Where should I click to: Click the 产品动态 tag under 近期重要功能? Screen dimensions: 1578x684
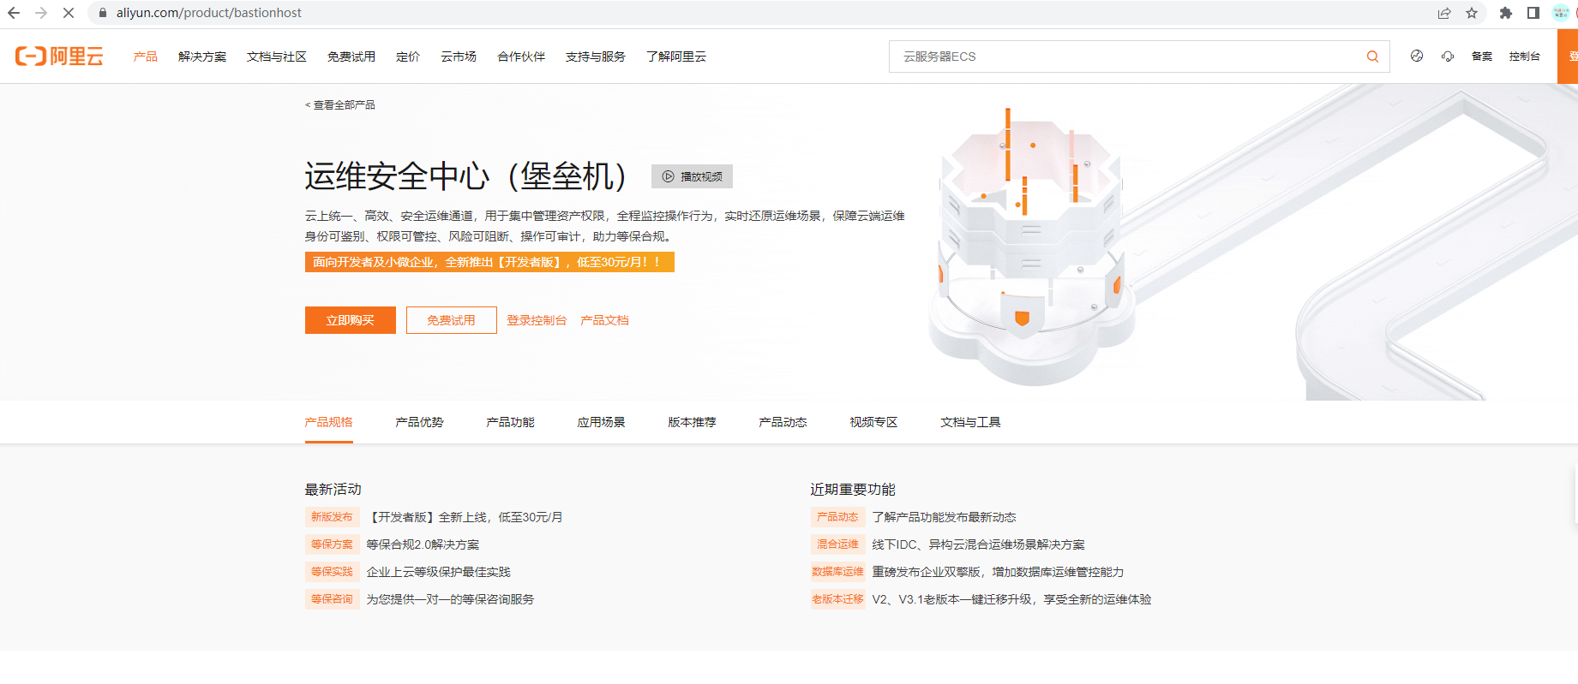pos(837,517)
